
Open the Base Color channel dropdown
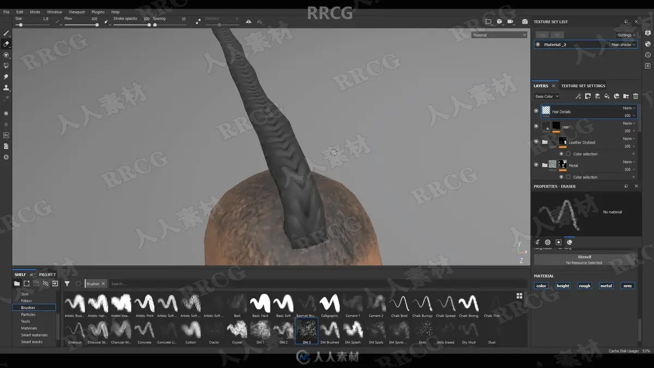[x=547, y=96]
